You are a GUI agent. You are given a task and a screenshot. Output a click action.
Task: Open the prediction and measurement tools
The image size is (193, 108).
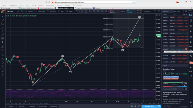tap(3, 38)
